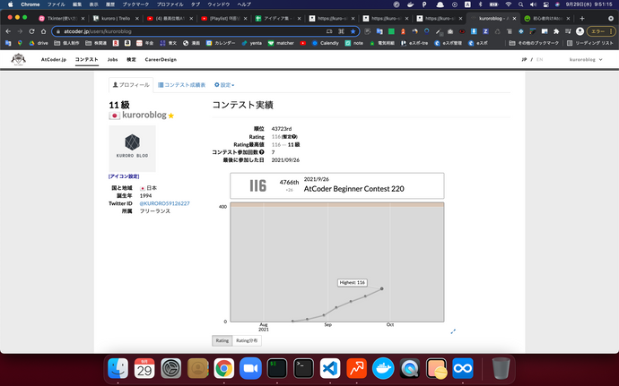Switch to the コンテスト成績表 tab

point(181,85)
